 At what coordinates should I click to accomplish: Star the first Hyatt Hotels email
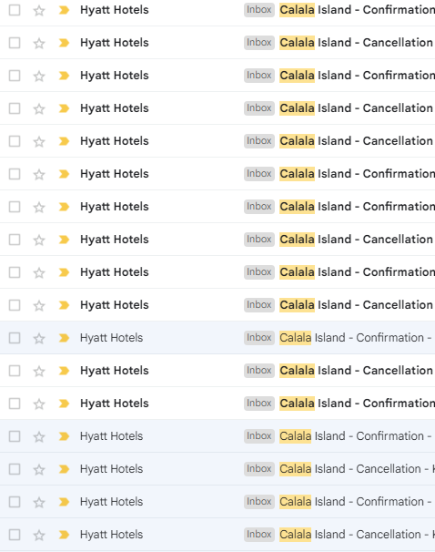point(39,11)
